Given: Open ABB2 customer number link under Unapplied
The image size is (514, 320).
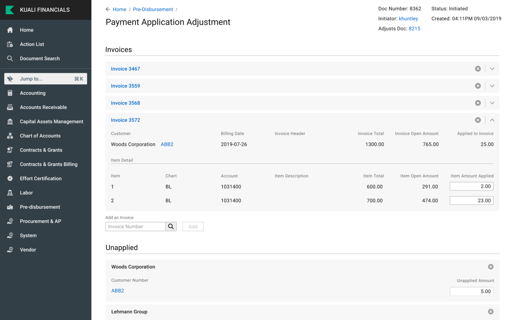Looking at the screenshot, I should point(118,291).
